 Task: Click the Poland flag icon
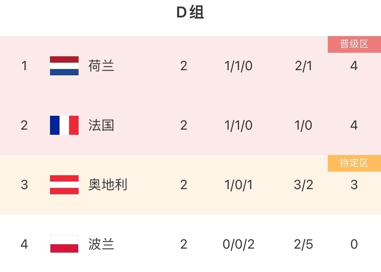64,244
